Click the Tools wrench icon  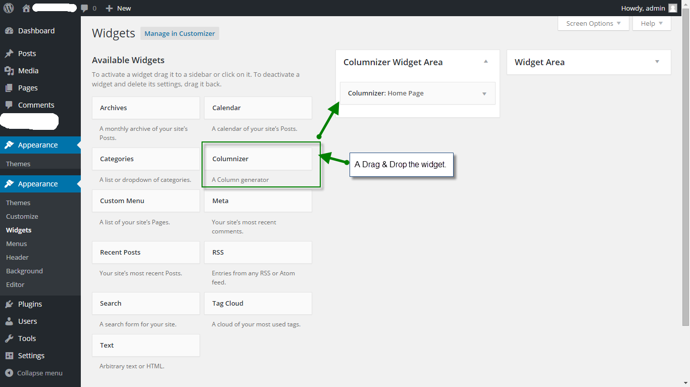9,338
